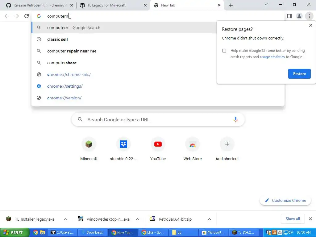The height and width of the screenshot is (237, 316).
Task: Click 'Search Google or type a URL' box
Action: pyautogui.click(x=158, y=119)
